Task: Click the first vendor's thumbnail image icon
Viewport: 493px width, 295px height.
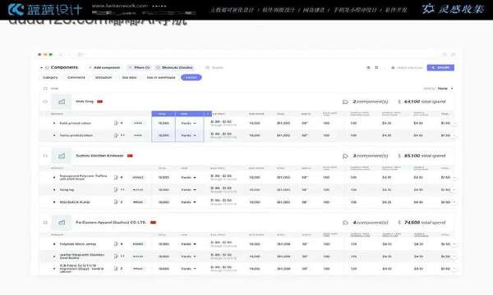Action: [62, 102]
